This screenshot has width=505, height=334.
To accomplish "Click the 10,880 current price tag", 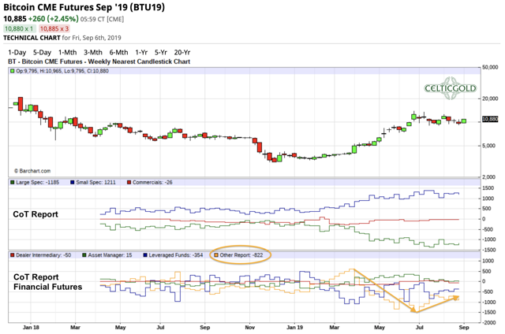I will 489,120.
